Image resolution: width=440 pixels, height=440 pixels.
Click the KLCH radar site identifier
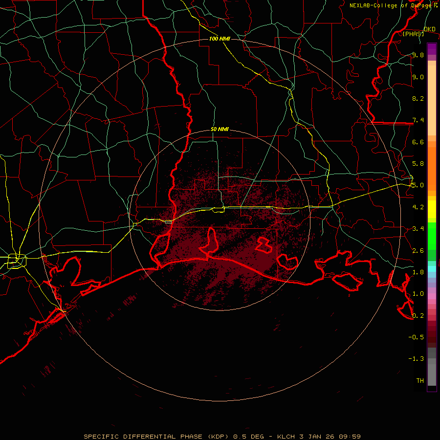point(286,437)
